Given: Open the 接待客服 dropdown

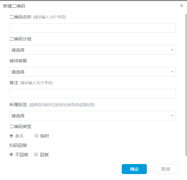Looking at the screenshot, I should point(93,72).
